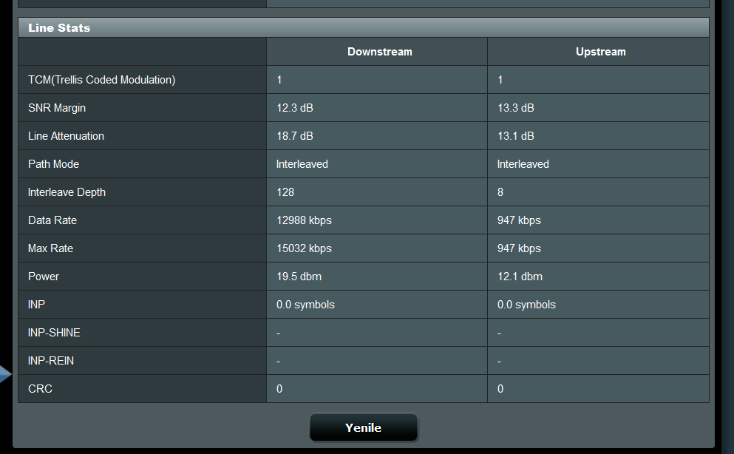
Task: Click downstream Line Attenuation value 18.7 dB
Action: click(x=294, y=136)
